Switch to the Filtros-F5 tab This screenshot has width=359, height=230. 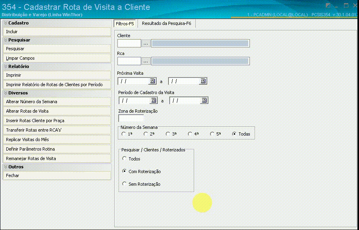125,24
